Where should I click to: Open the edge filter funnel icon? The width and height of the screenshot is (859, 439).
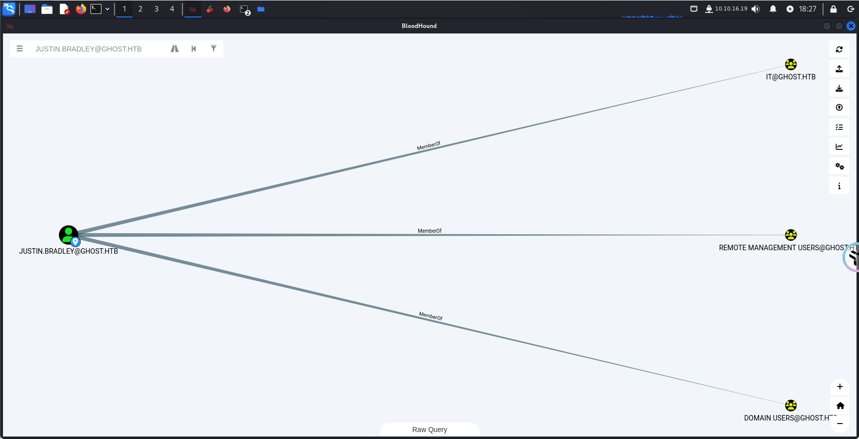[213, 49]
